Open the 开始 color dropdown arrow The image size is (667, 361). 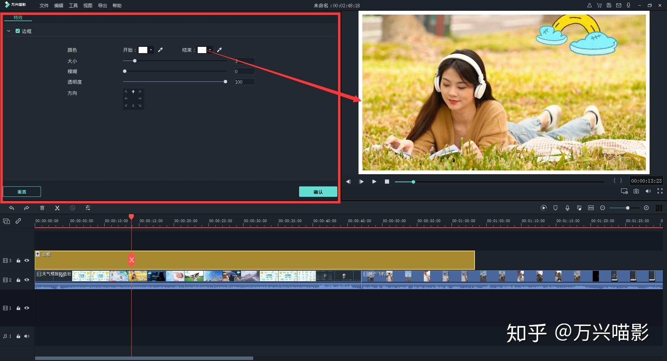[x=150, y=50]
